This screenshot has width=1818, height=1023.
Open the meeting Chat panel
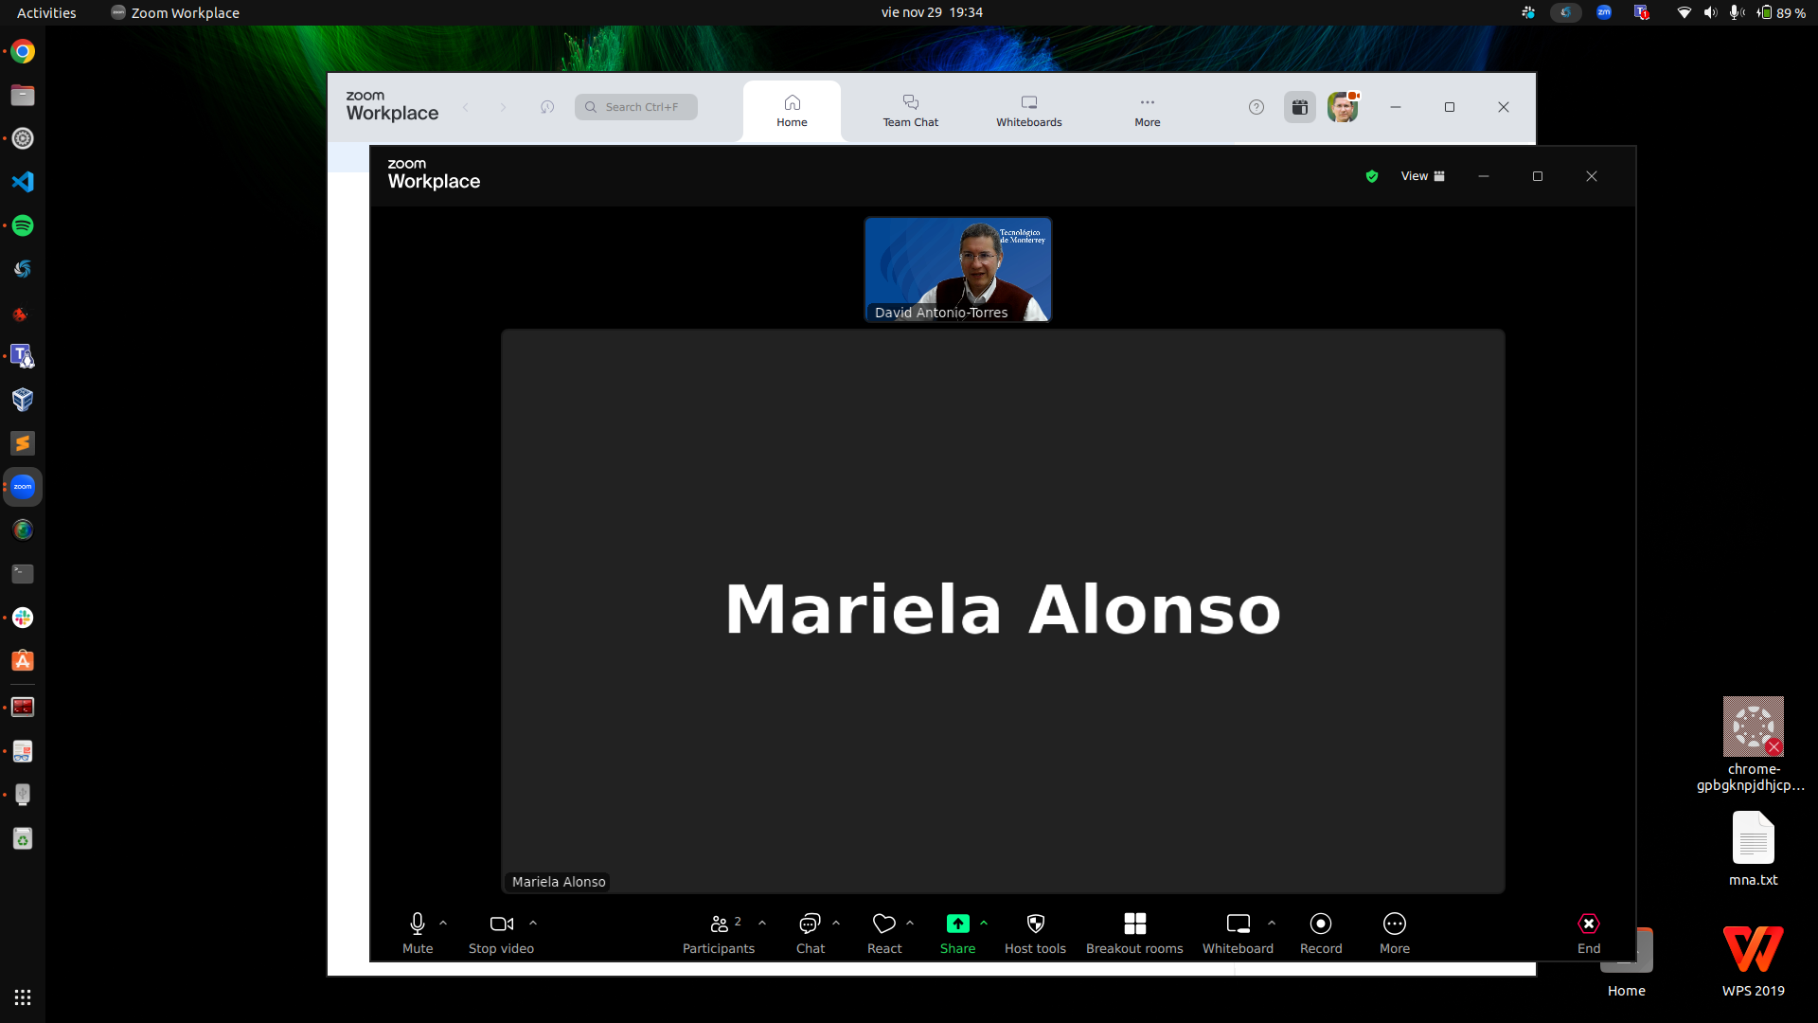(x=811, y=932)
